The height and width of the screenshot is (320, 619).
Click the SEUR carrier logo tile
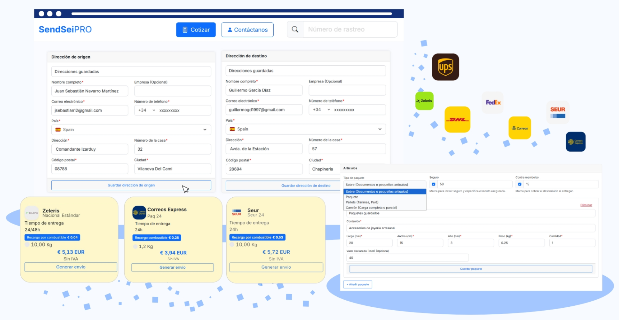point(557,112)
